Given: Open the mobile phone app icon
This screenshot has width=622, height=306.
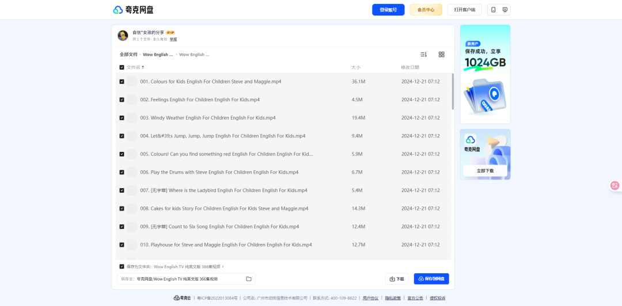Looking at the screenshot, I should [x=493, y=10].
